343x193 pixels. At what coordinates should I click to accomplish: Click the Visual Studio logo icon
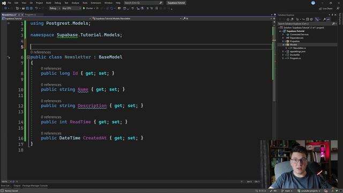pos(4,3)
